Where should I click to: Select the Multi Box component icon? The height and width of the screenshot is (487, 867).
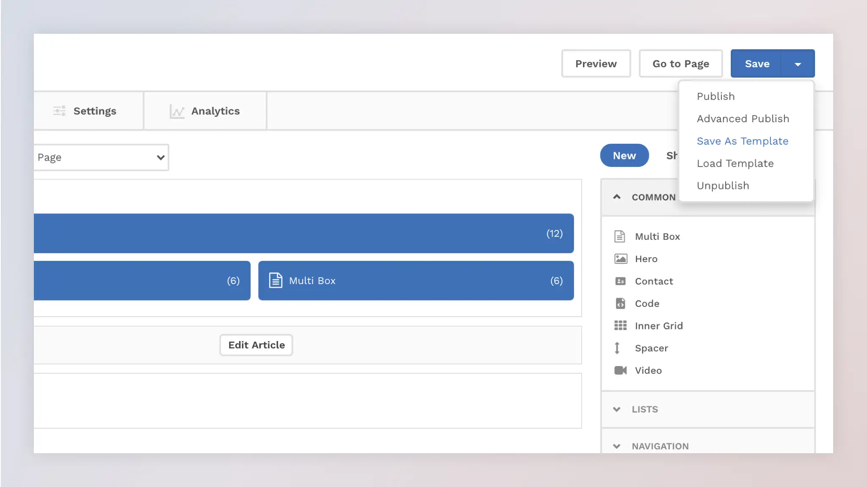tap(620, 236)
